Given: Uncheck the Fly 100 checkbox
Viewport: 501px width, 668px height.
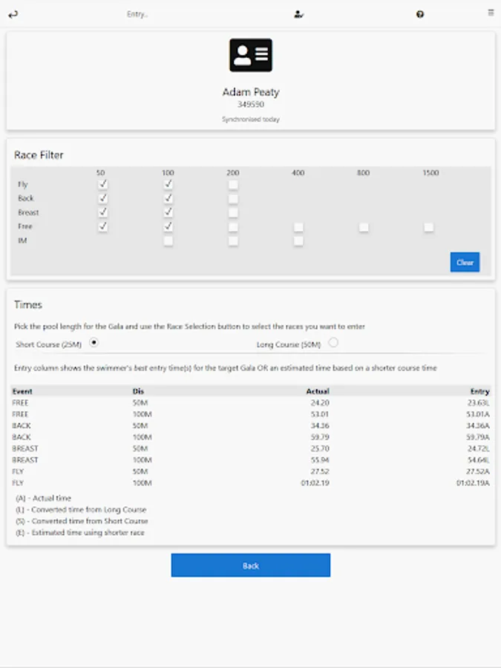Looking at the screenshot, I should (x=168, y=184).
